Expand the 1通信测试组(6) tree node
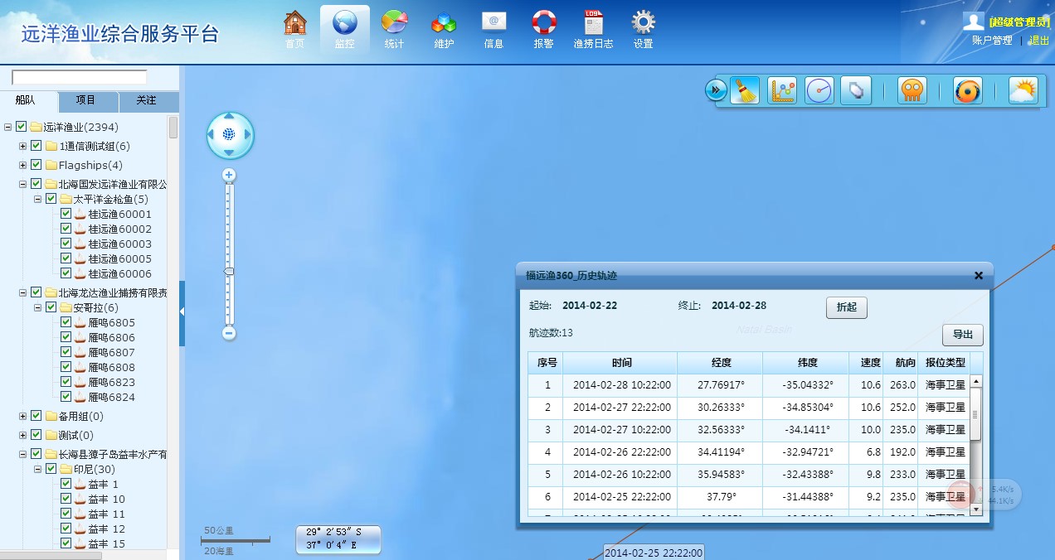This screenshot has width=1055, height=560. pyautogui.click(x=23, y=146)
